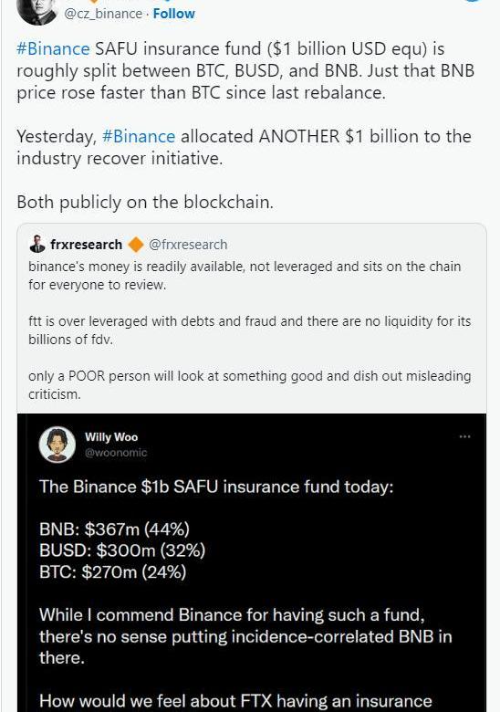Screen dimensions: 500x712
Task: Click the frxresearch avatar icon
Action: click(37, 245)
